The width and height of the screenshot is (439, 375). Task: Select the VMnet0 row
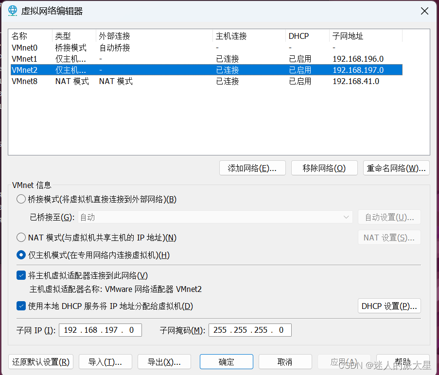[207, 48]
